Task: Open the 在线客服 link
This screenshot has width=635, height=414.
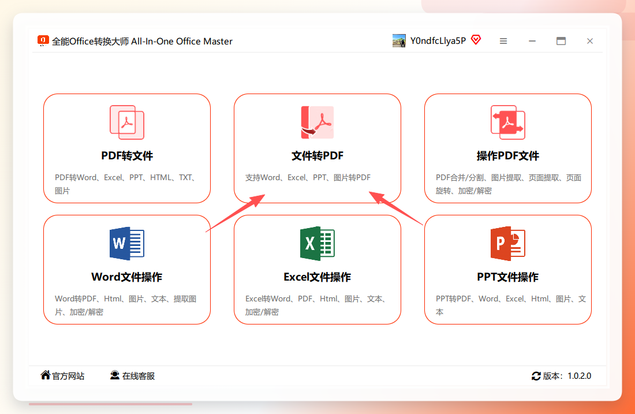Action: (139, 376)
